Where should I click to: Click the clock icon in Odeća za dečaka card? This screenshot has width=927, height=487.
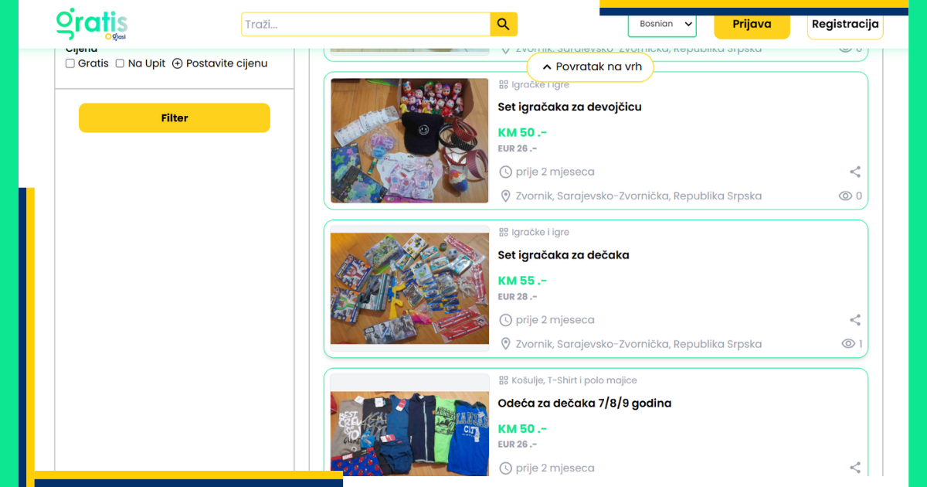pyautogui.click(x=506, y=468)
